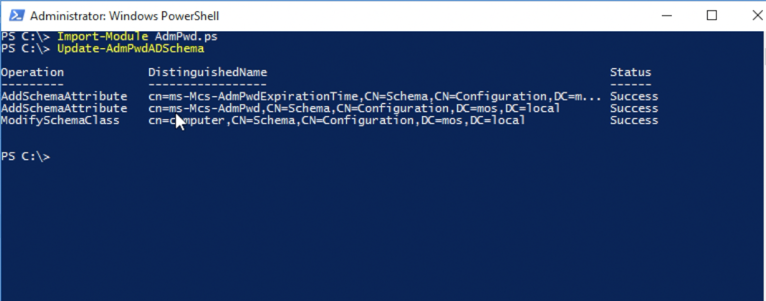Viewport: 766px width, 301px height.
Task: Minimize the PowerShell window
Action: click(x=667, y=16)
